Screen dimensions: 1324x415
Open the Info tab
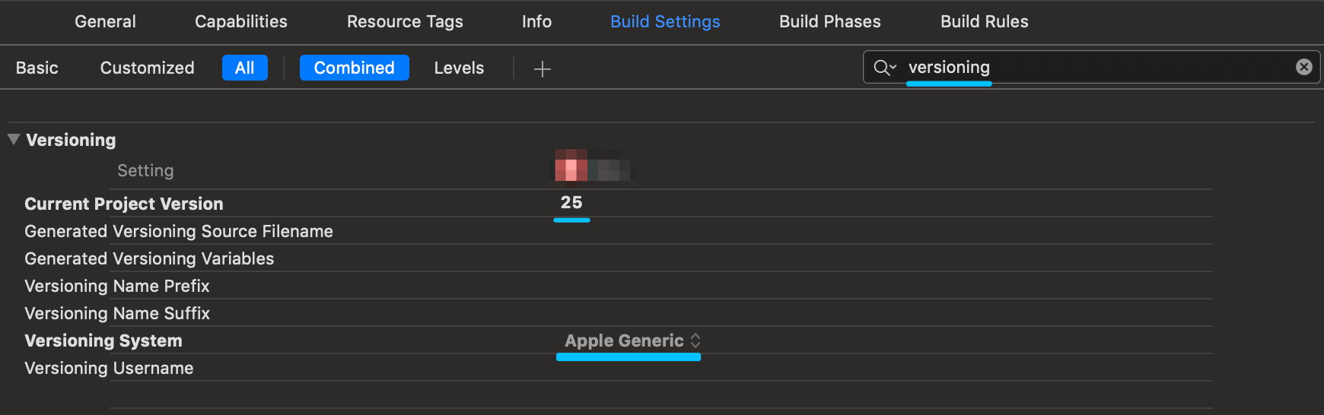pyautogui.click(x=536, y=21)
